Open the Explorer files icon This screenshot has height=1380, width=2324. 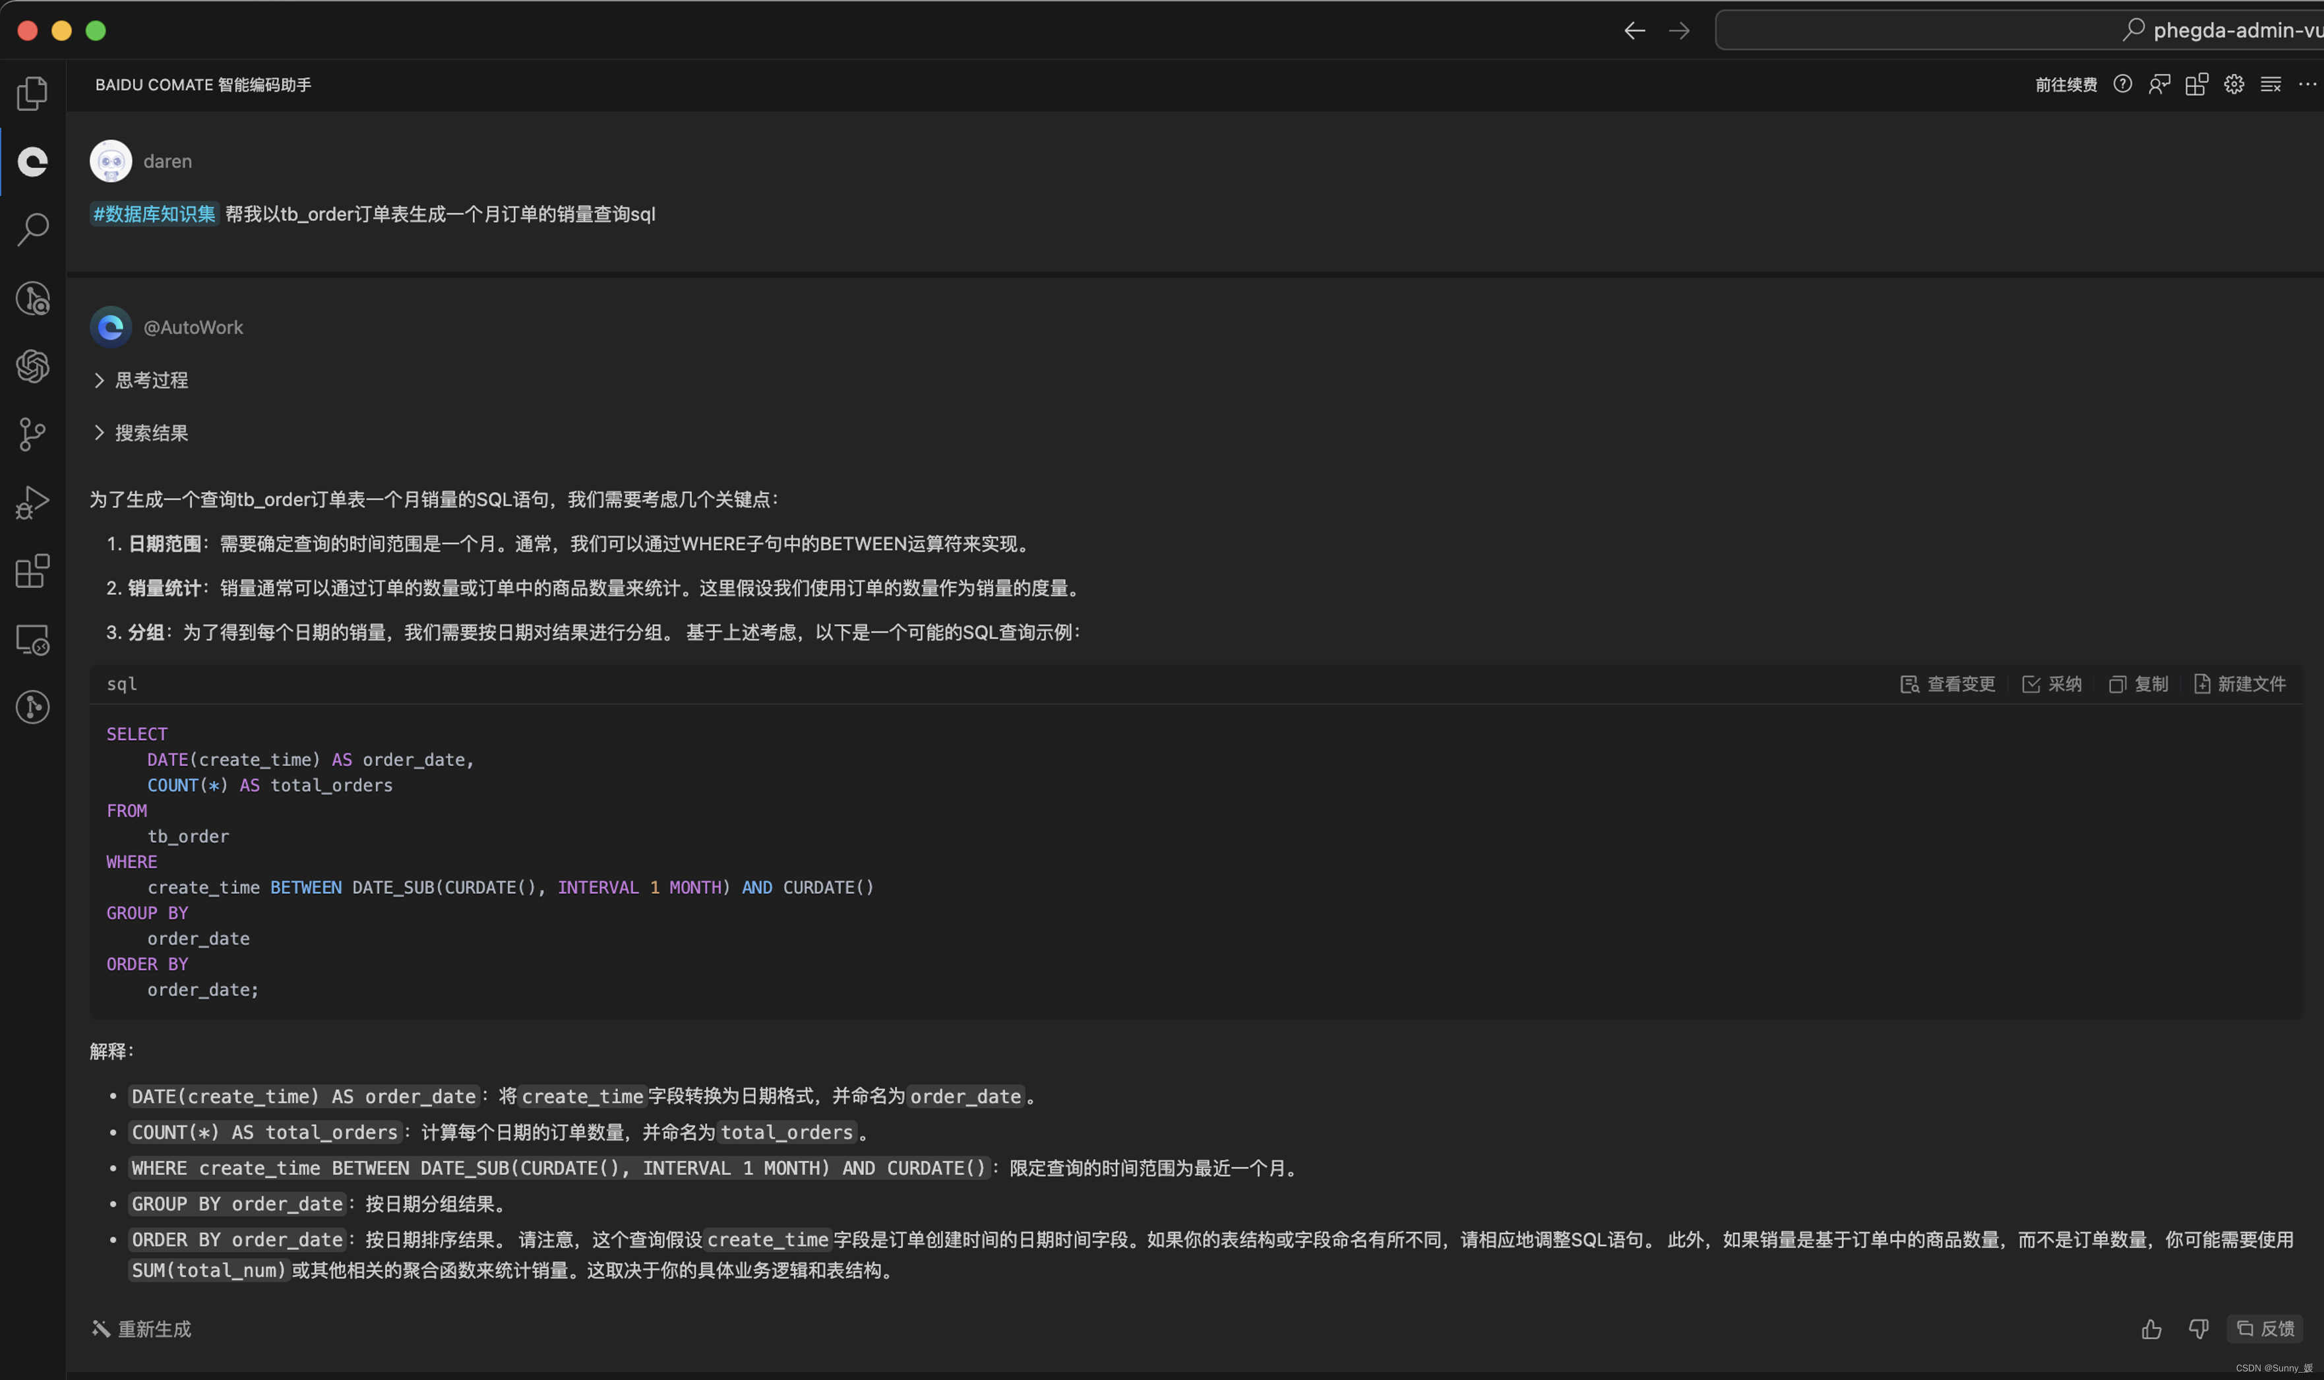(x=32, y=93)
